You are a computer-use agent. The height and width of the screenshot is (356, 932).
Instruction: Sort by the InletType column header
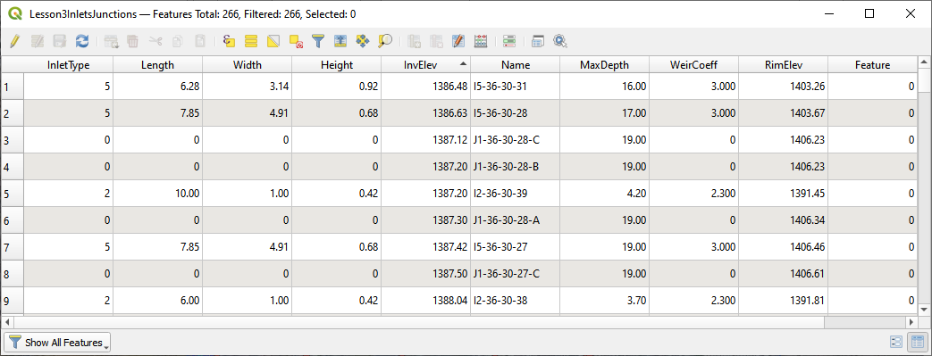point(68,64)
